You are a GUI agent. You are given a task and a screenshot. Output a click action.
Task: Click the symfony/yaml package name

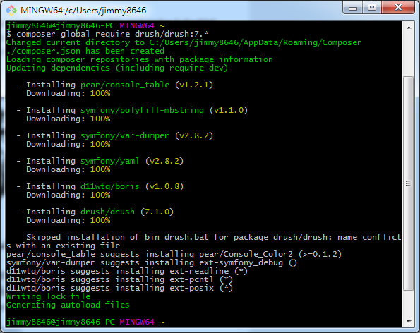(110, 161)
